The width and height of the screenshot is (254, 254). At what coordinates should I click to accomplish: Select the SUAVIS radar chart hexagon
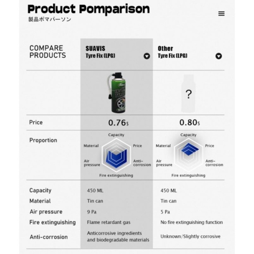(116, 155)
